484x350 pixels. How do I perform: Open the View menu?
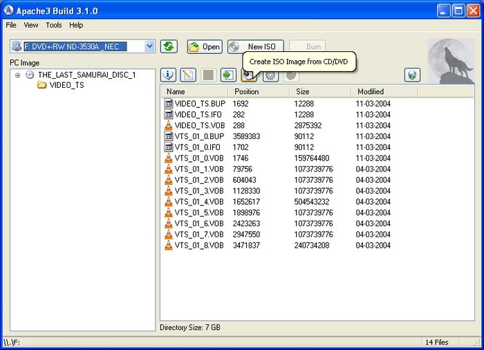pos(31,25)
